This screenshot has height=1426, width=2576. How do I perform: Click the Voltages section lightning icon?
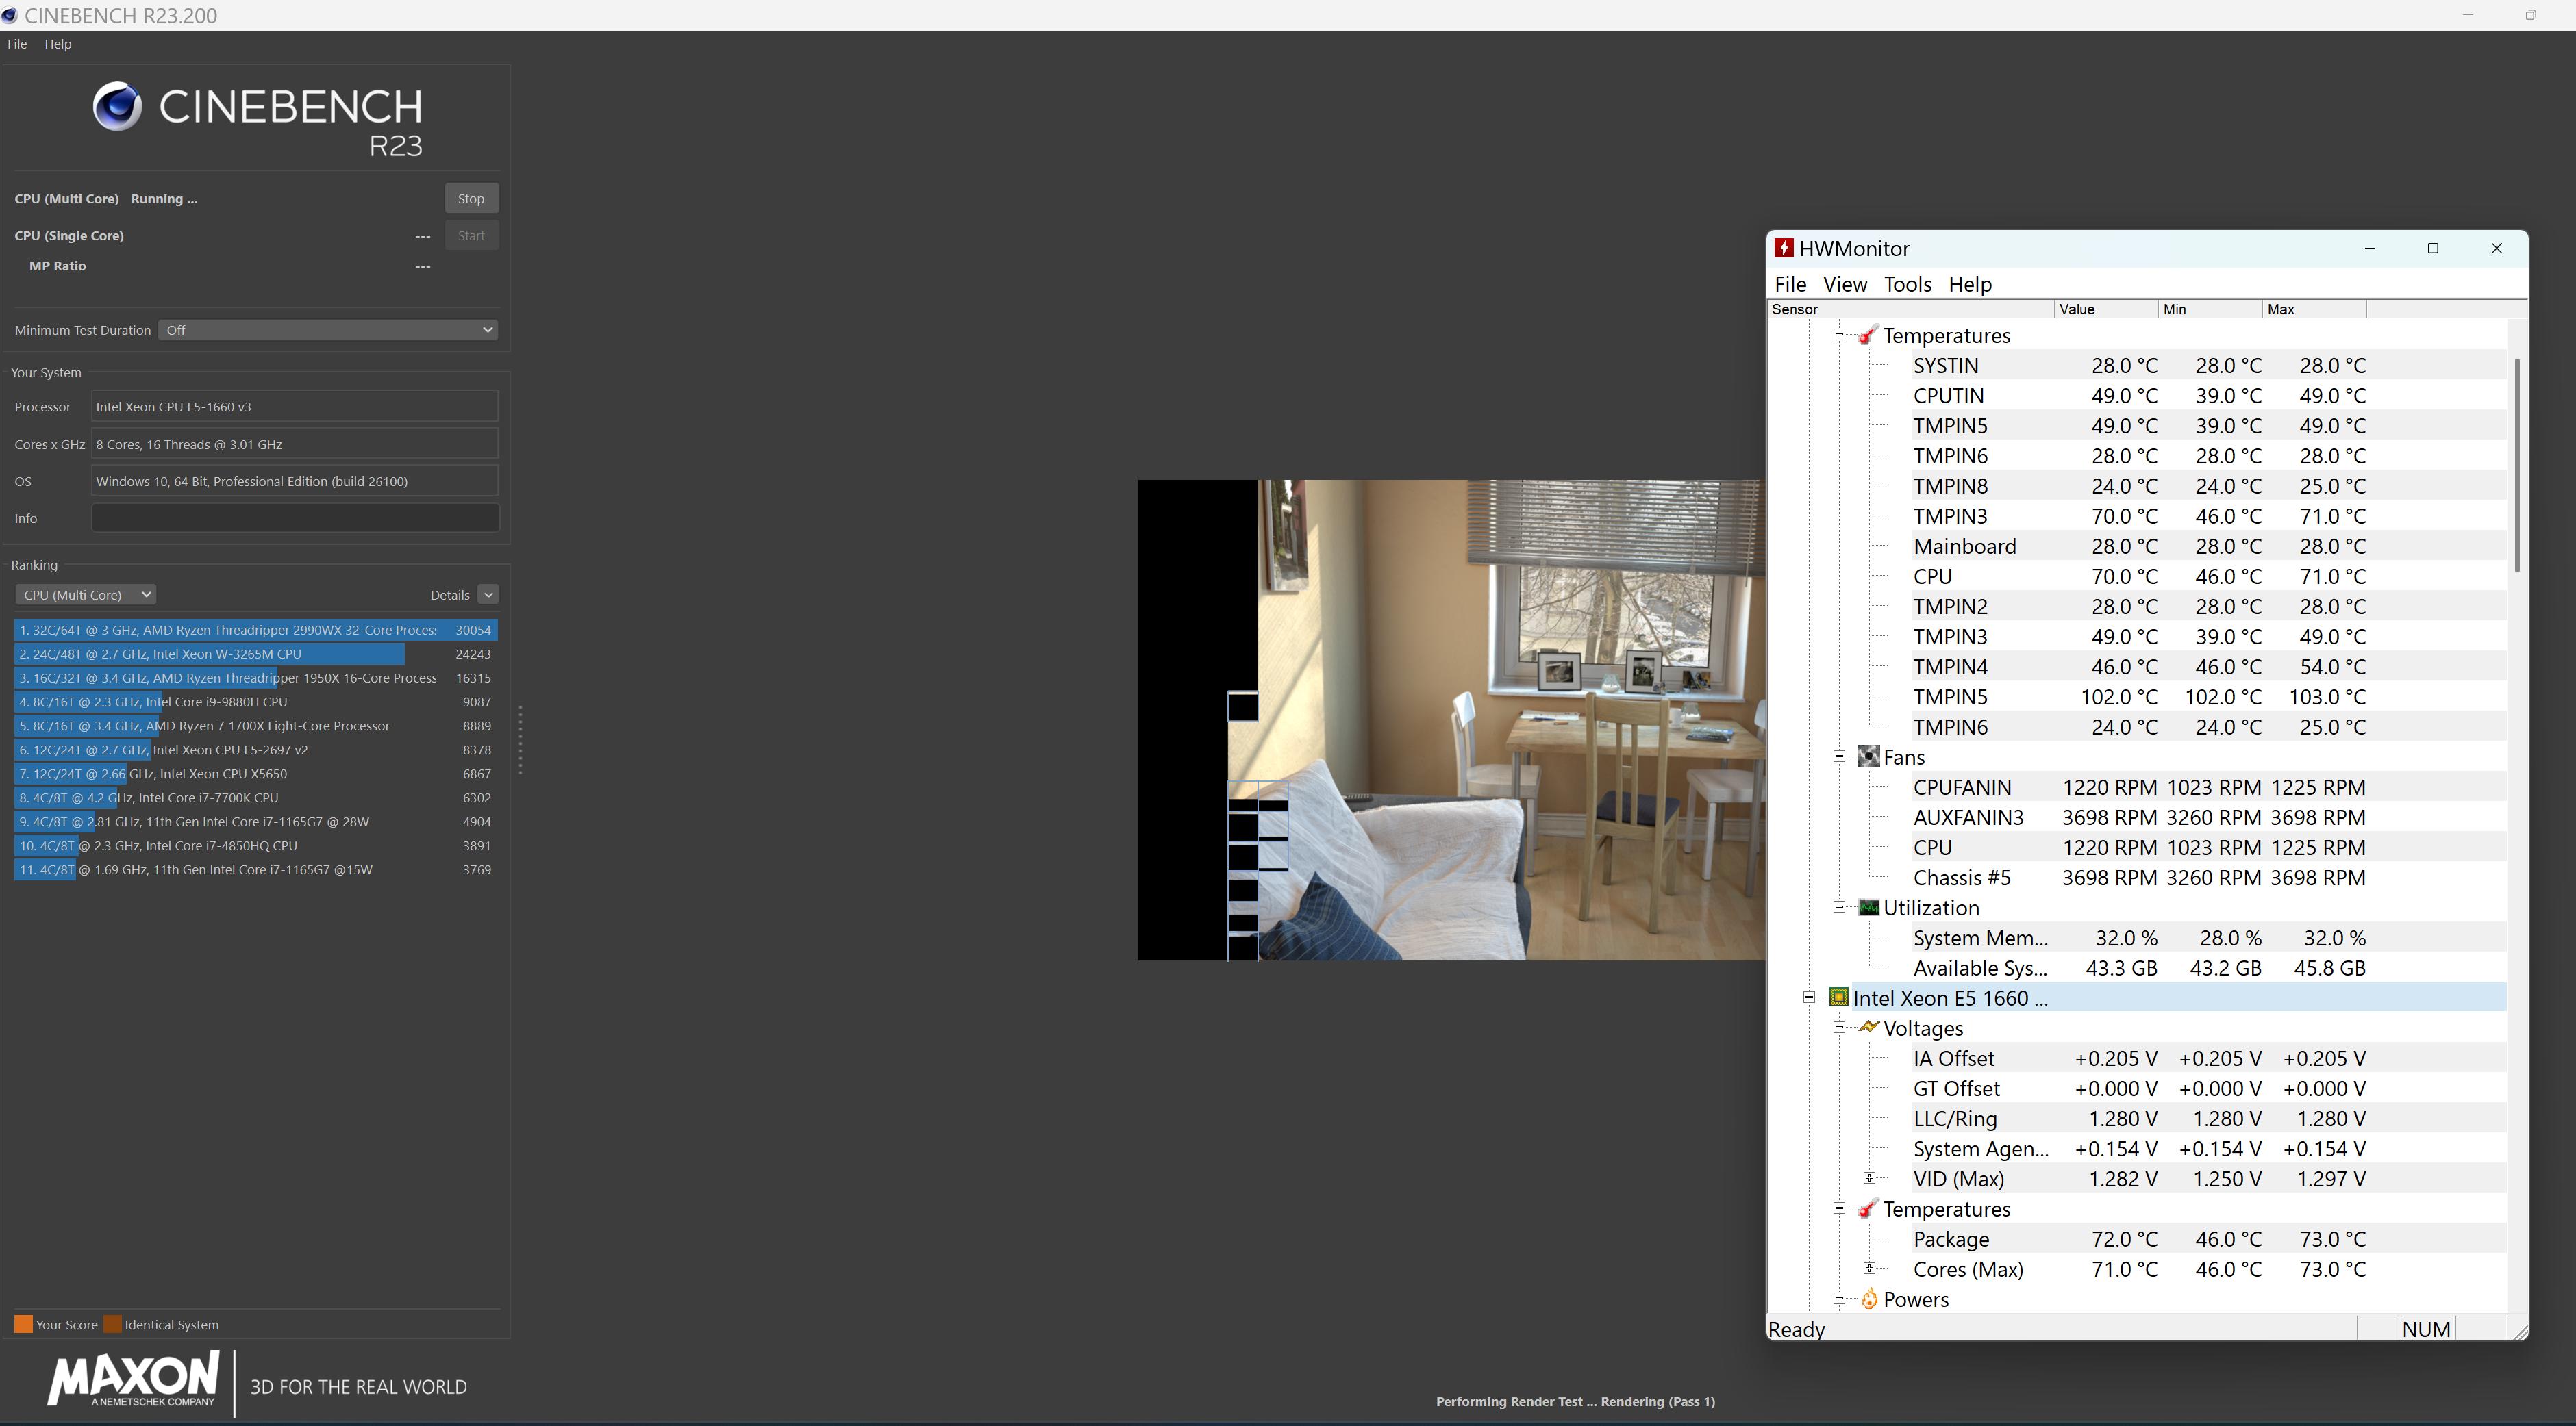[x=1868, y=1028]
